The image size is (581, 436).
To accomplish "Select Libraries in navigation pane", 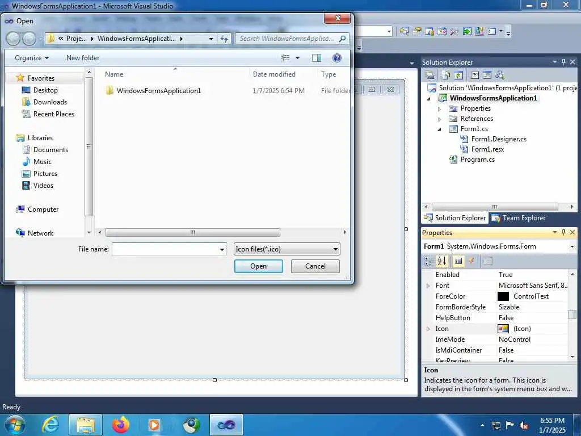I will (x=40, y=137).
